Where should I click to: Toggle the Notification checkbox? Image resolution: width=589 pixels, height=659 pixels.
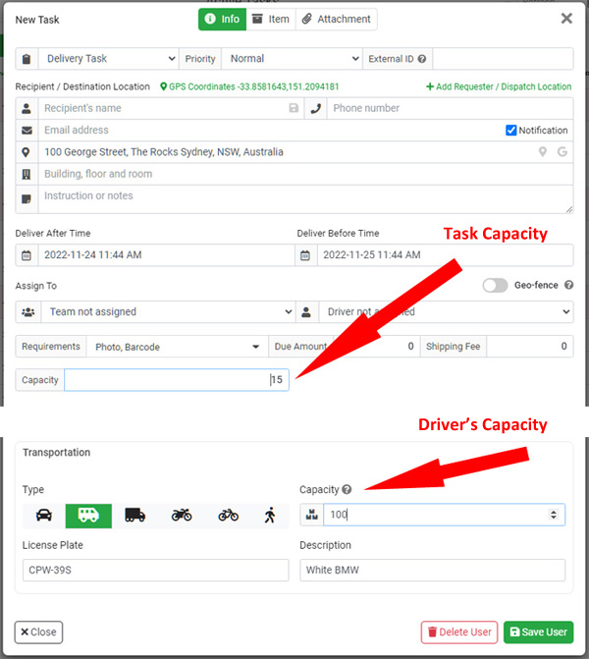510,131
